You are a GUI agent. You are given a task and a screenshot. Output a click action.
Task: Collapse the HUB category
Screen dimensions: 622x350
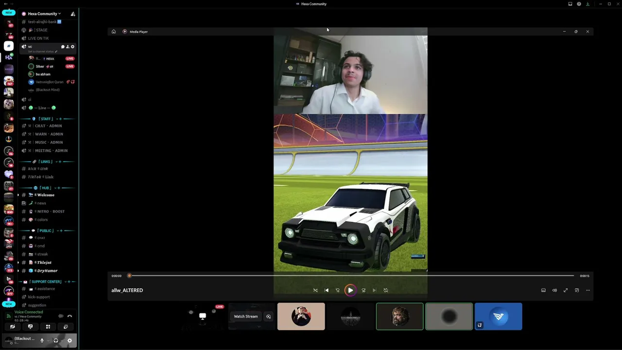[47, 188]
